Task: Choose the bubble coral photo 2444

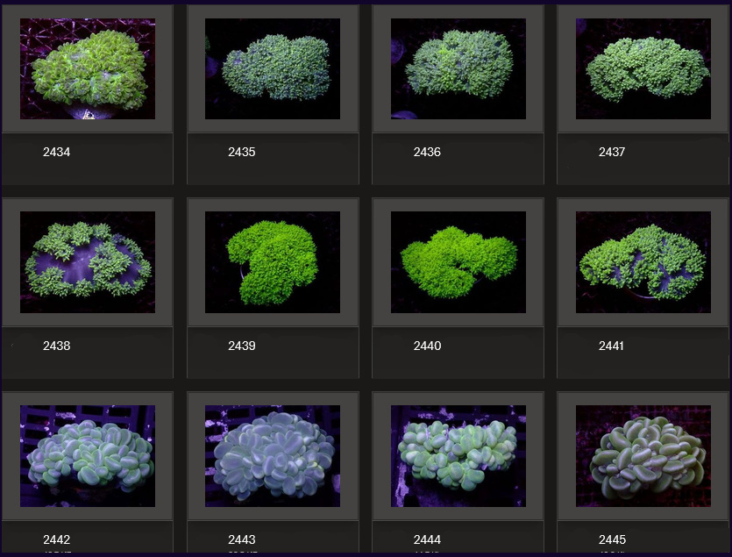Action: tap(458, 456)
